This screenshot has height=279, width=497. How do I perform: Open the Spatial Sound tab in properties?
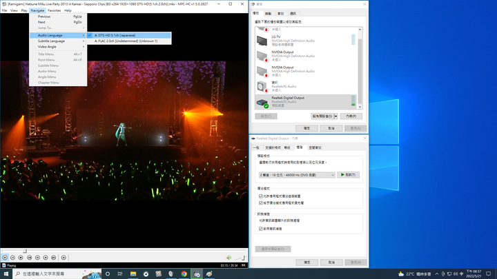pos(315,147)
